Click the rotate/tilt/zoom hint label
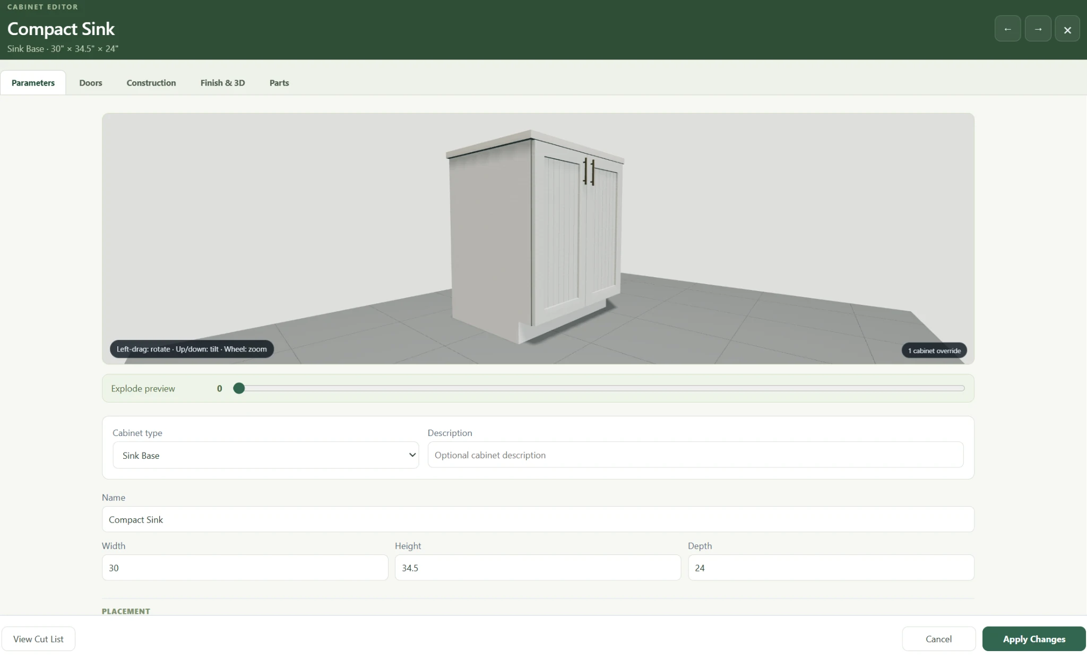 [192, 349]
